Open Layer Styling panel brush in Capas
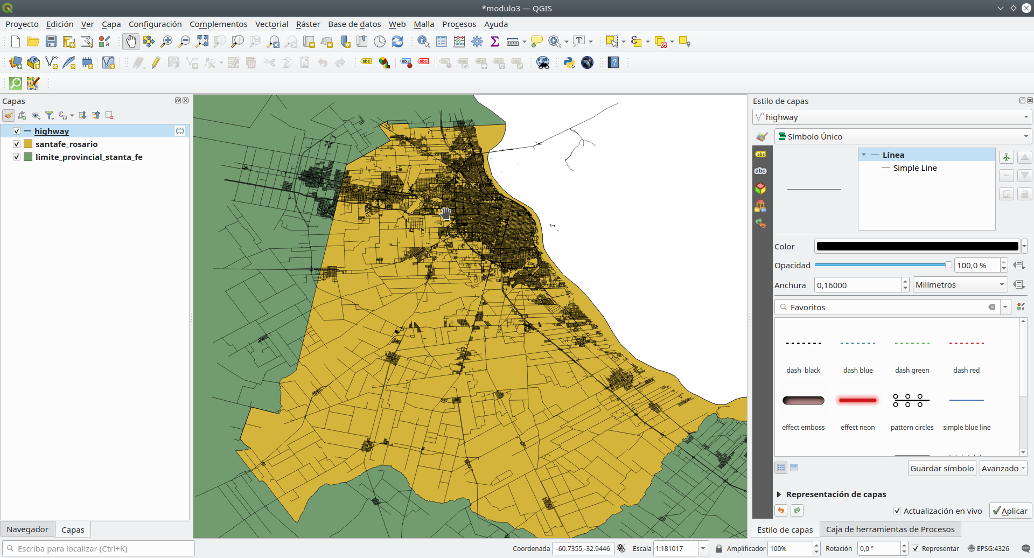The width and height of the screenshot is (1034, 558). coord(9,115)
